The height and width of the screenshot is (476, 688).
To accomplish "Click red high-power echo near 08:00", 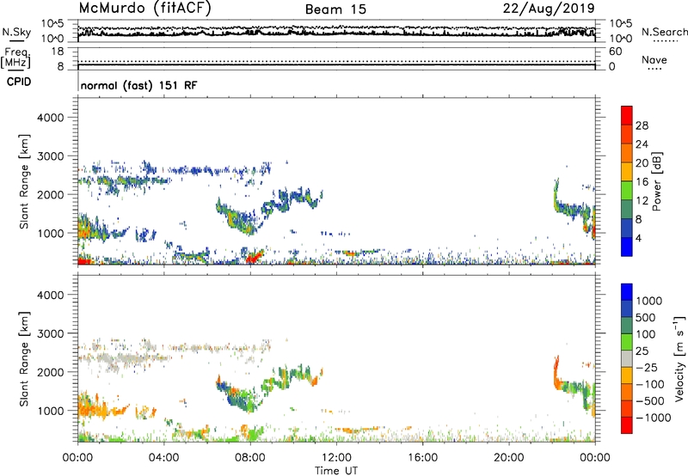I will click(x=255, y=256).
